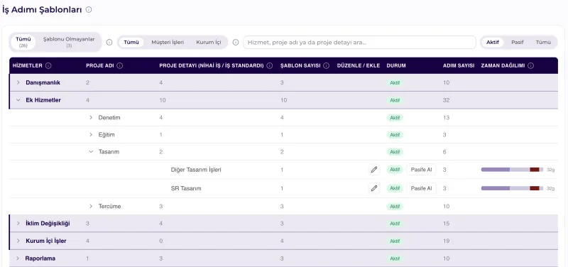Click the Raporlama service name
This screenshot has width=568, height=267.
[40, 258]
